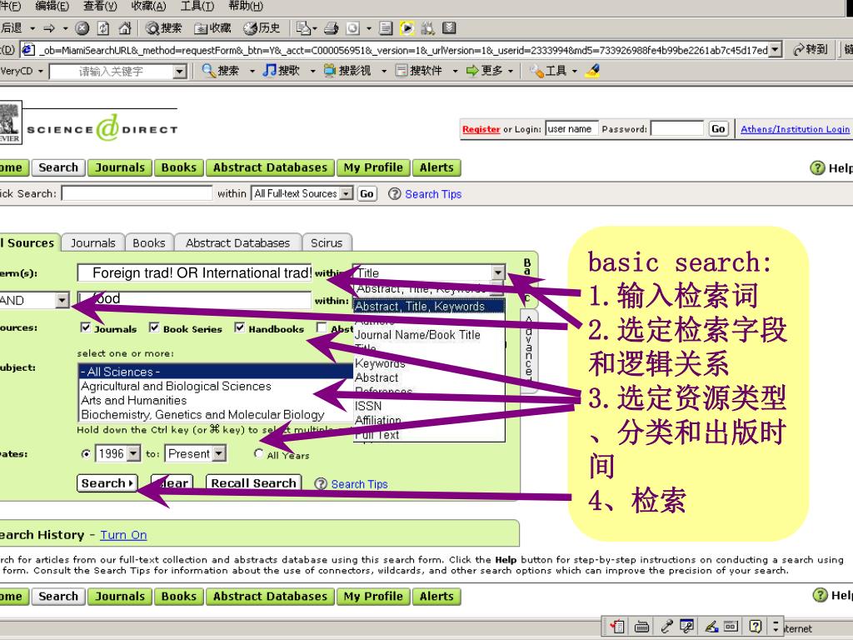Open the VeryCD keyword dropdown arrow

point(179,72)
